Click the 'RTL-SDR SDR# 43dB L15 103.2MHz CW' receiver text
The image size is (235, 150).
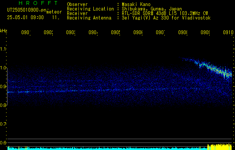point(165,13)
